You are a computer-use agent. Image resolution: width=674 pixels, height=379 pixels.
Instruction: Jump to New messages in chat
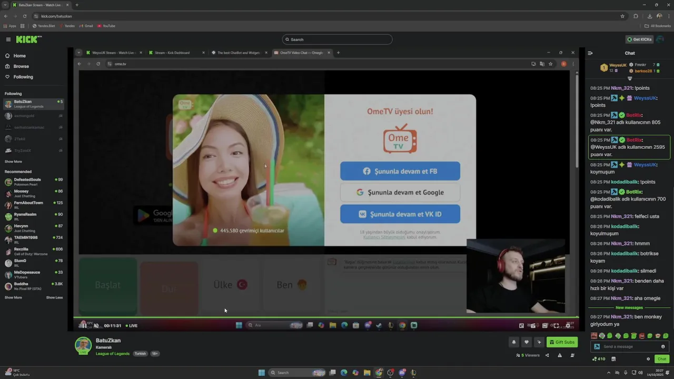[x=629, y=307]
